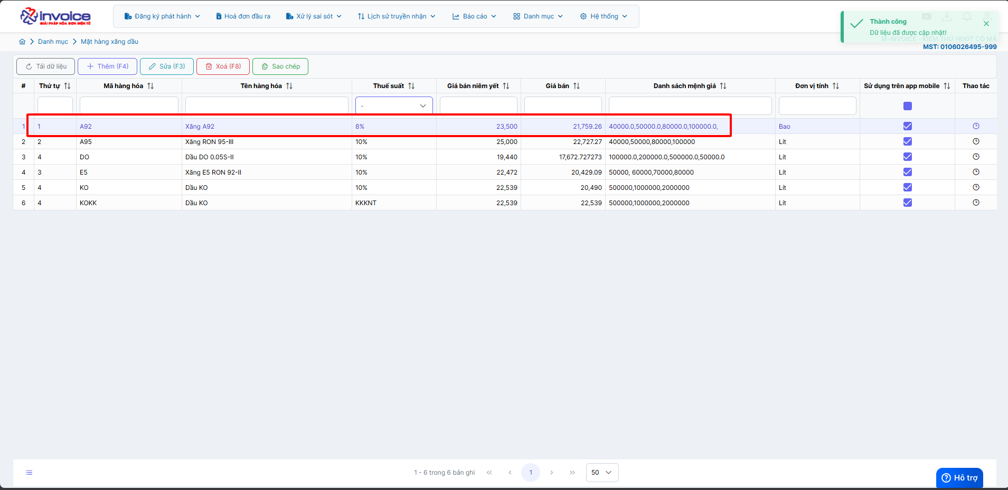Uncheck mobile app checkbox for A92
This screenshot has height=490, width=1008.
pyautogui.click(x=908, y=126)
